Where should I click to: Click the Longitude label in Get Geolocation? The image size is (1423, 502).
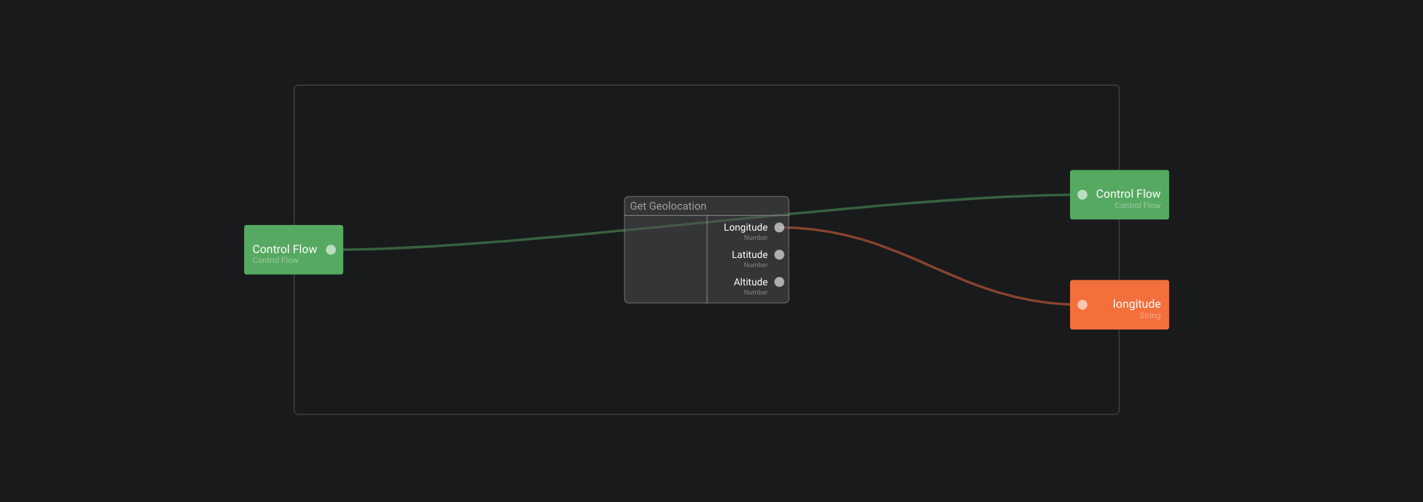745,228
